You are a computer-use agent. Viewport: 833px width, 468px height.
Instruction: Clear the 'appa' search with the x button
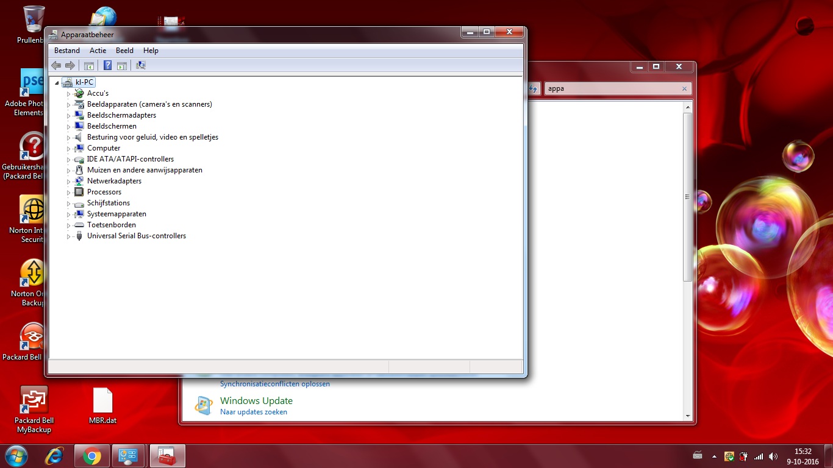[684, 88]
